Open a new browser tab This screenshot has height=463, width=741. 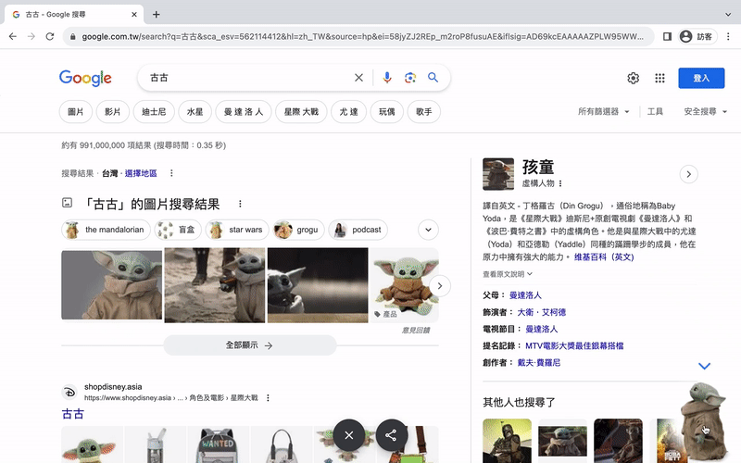(x=156, y=15)
